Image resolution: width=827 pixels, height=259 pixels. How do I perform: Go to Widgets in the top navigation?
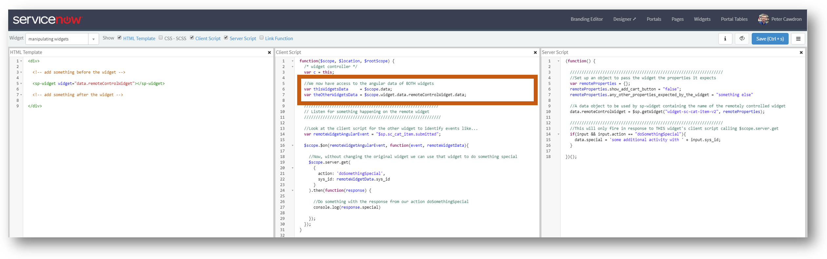pyautogui.click(x=702, y=19)
